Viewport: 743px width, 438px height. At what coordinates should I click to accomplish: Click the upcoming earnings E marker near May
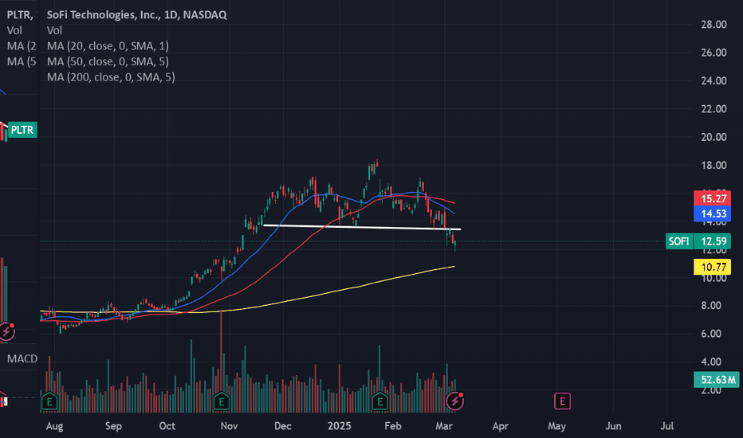click(563, 401)
